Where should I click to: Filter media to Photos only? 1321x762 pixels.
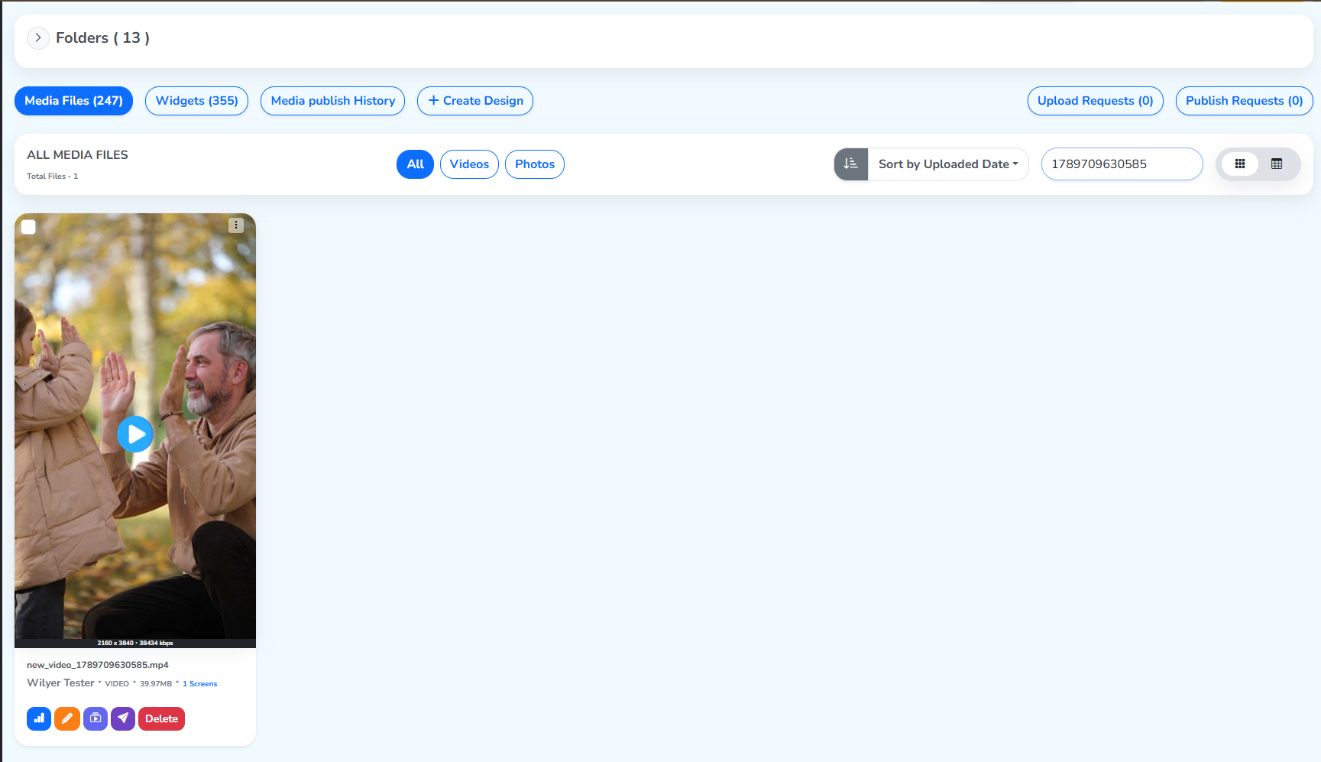point(535,164)
